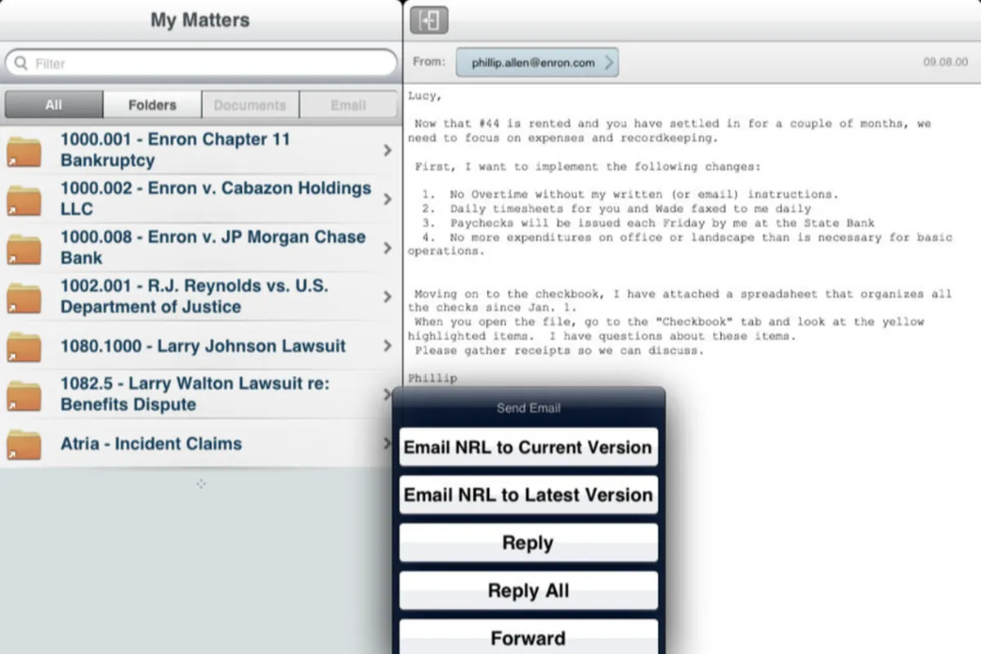Expand chevron for 1080.1000 Larry Johnson Lawsuit
981x654 pixels.
pyautogui.click(x=387, y=346)
